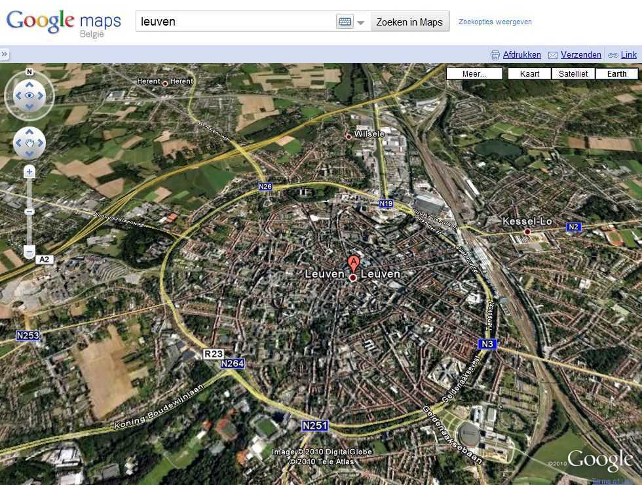Pan map down with move control down arrow
The height and width of the screenshot is (485, 642).
29,154
